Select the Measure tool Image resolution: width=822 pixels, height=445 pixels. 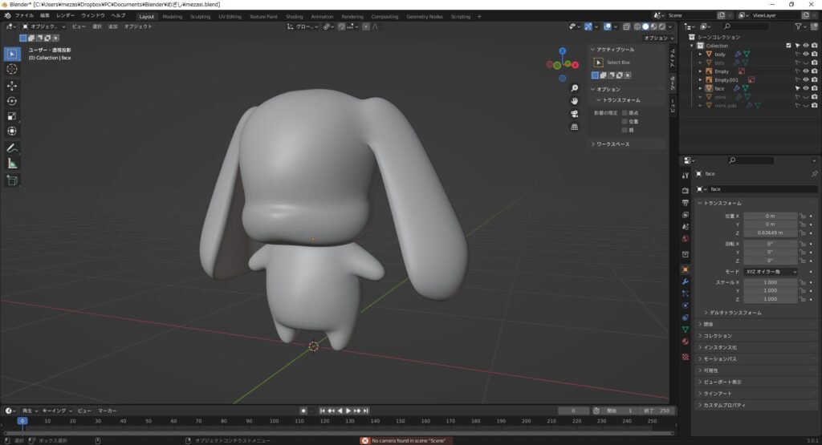[12, 164]
